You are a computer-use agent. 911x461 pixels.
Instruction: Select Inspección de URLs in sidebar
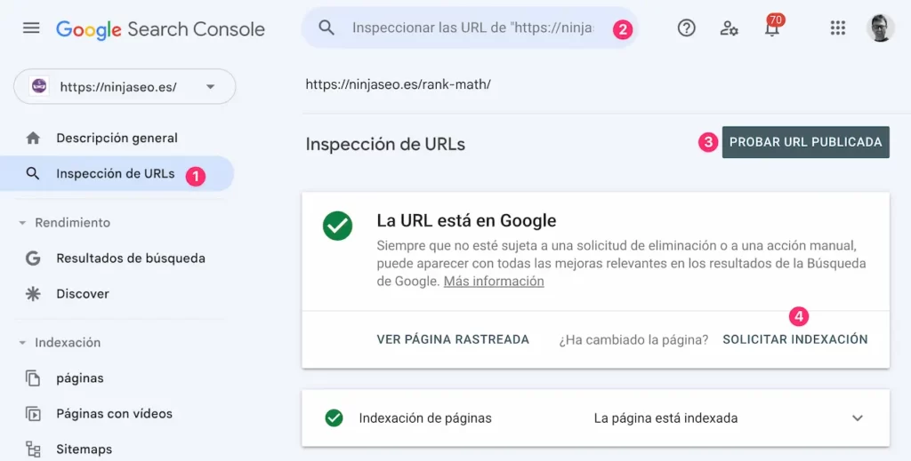115,173
